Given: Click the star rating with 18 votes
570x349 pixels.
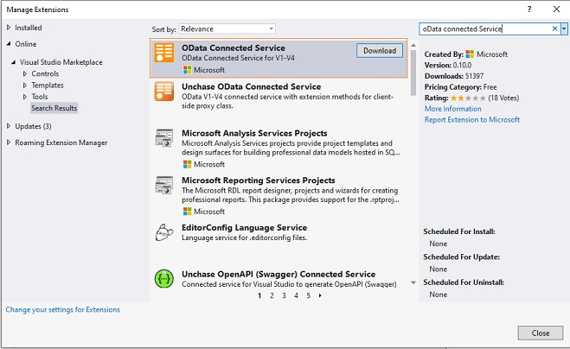Looking at the screenshot, I should (x=468, y=98).
